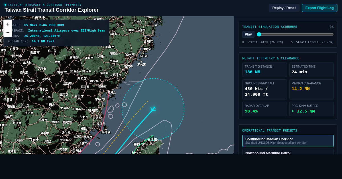Click the N. Strait Entry (26.2°N) label

263,42
